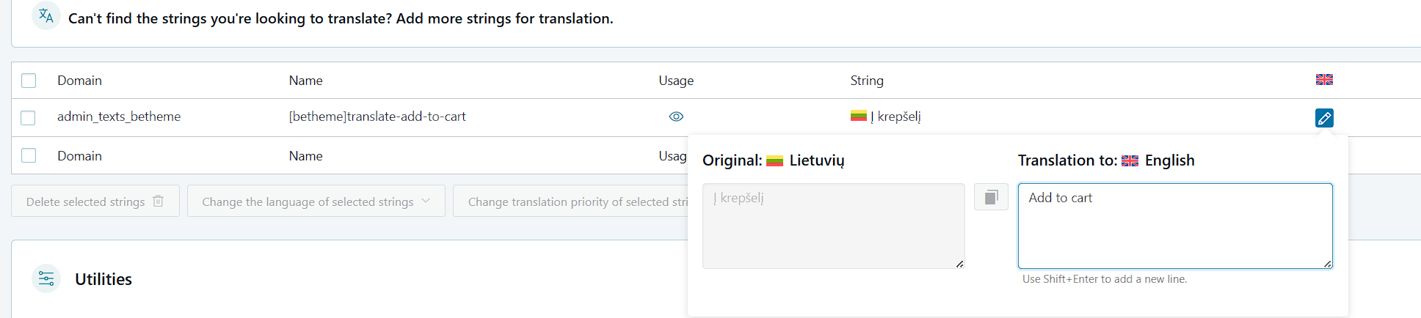Click the UK flag next to English
1421x318 pixels.
click(1130, 161)
